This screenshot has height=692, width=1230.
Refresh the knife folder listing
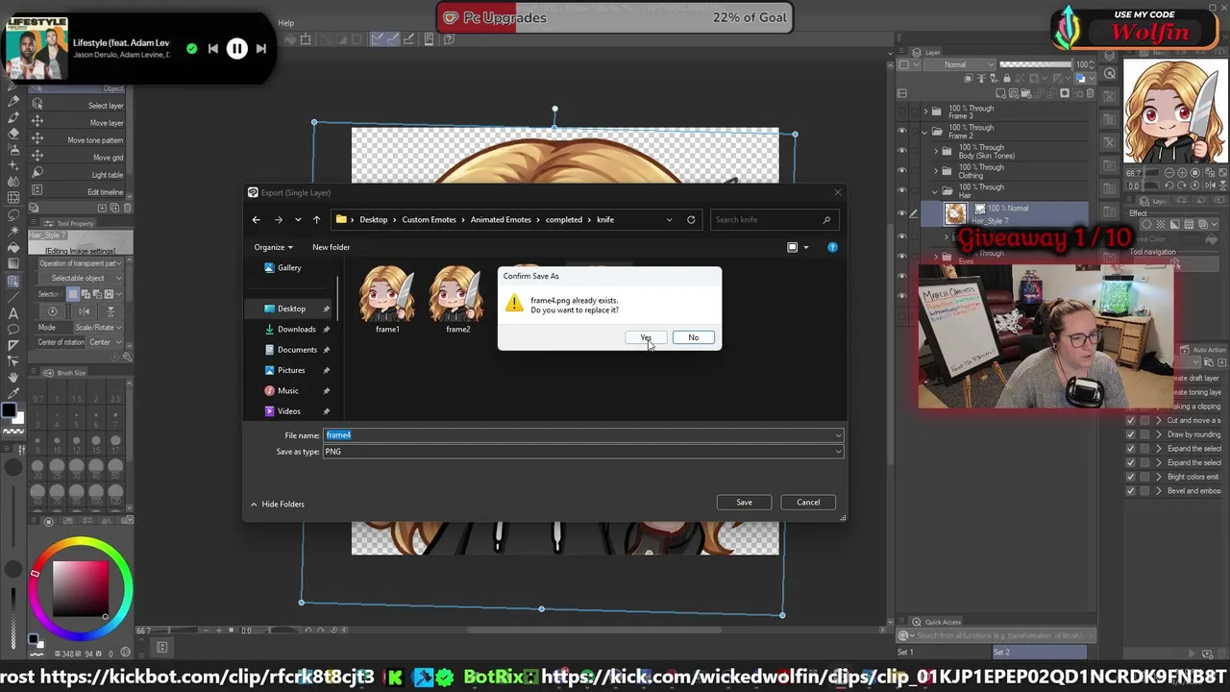[691, 219]
